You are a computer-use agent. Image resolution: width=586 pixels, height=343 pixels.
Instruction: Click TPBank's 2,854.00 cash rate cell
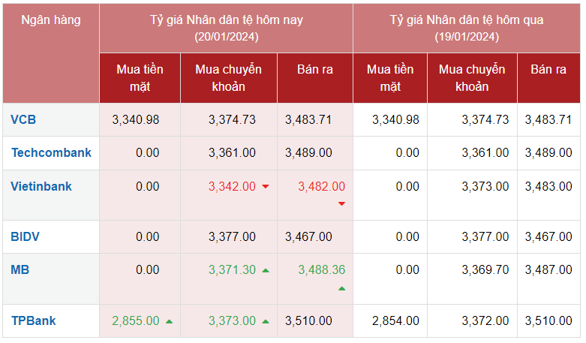click(395, 320)
